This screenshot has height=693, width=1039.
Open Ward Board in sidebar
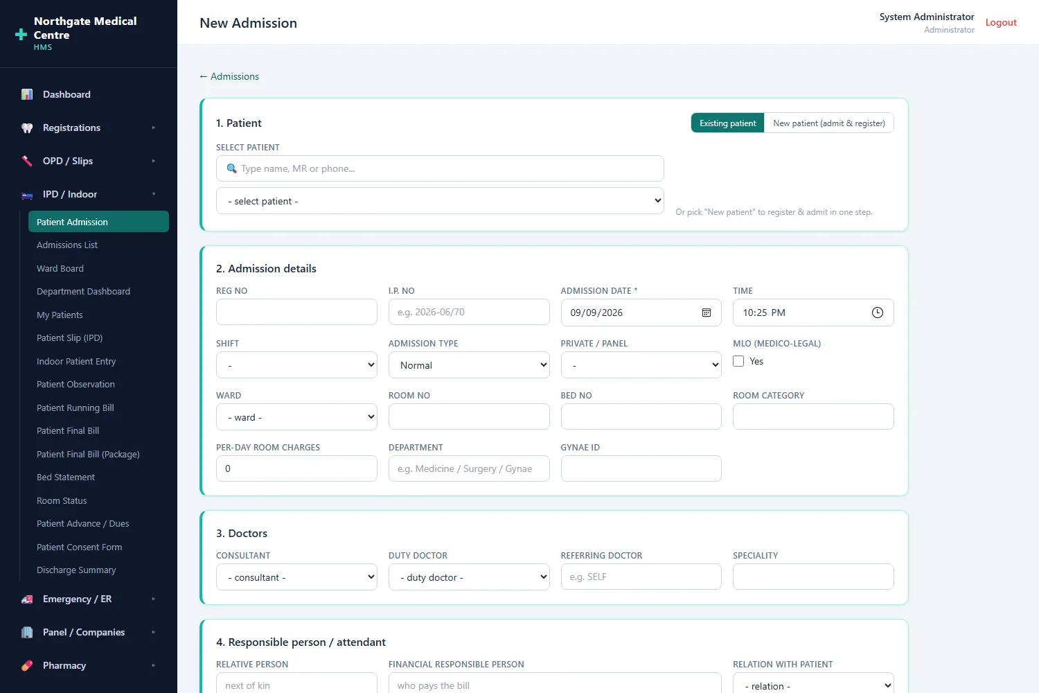60,268
